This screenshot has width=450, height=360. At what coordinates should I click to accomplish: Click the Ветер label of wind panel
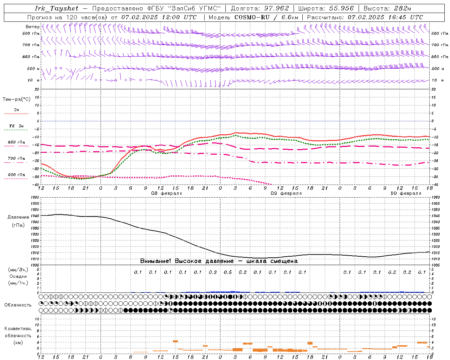32,27
